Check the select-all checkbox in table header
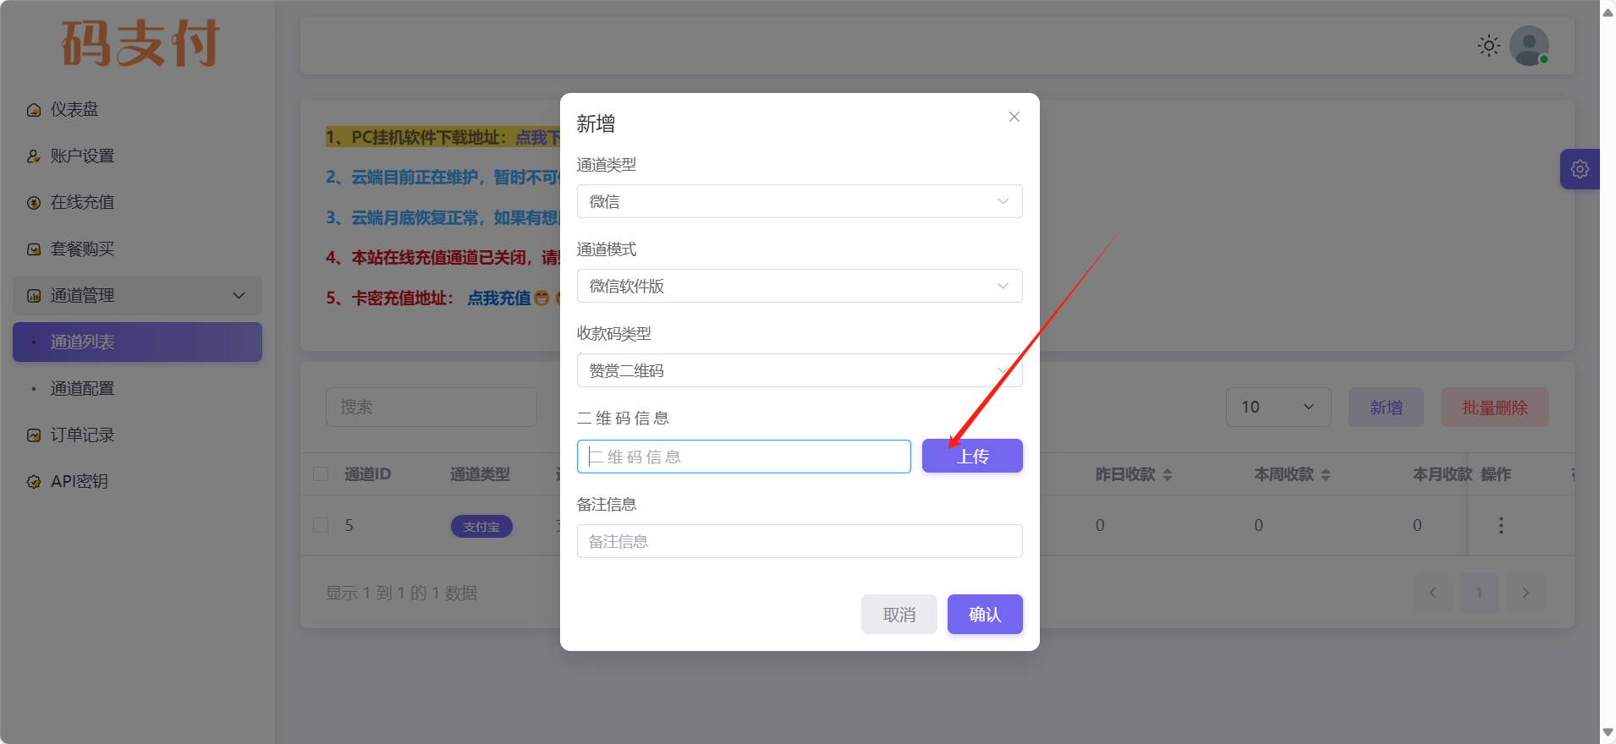 321,473
